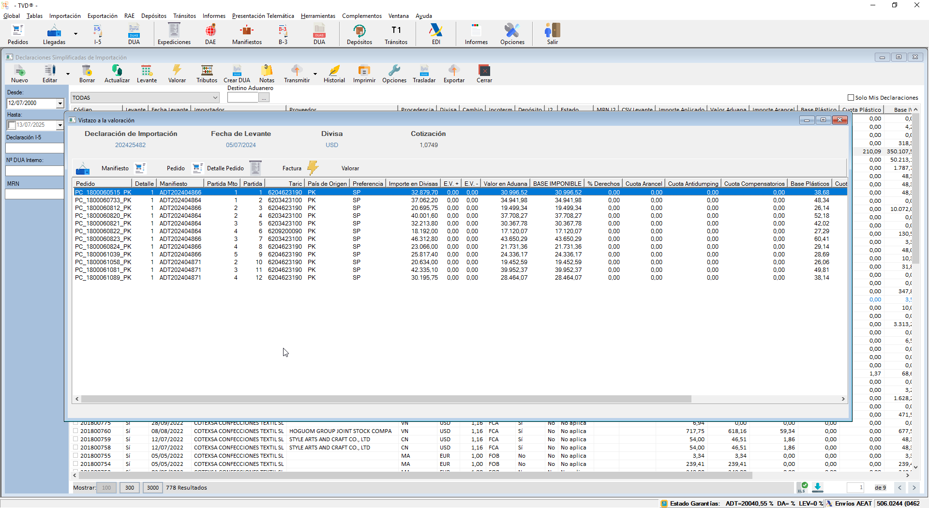Image resolution: width=929 pixels, height=508 pixels.
Task: Show 3000 results per page
Action: tap(152, 488)
